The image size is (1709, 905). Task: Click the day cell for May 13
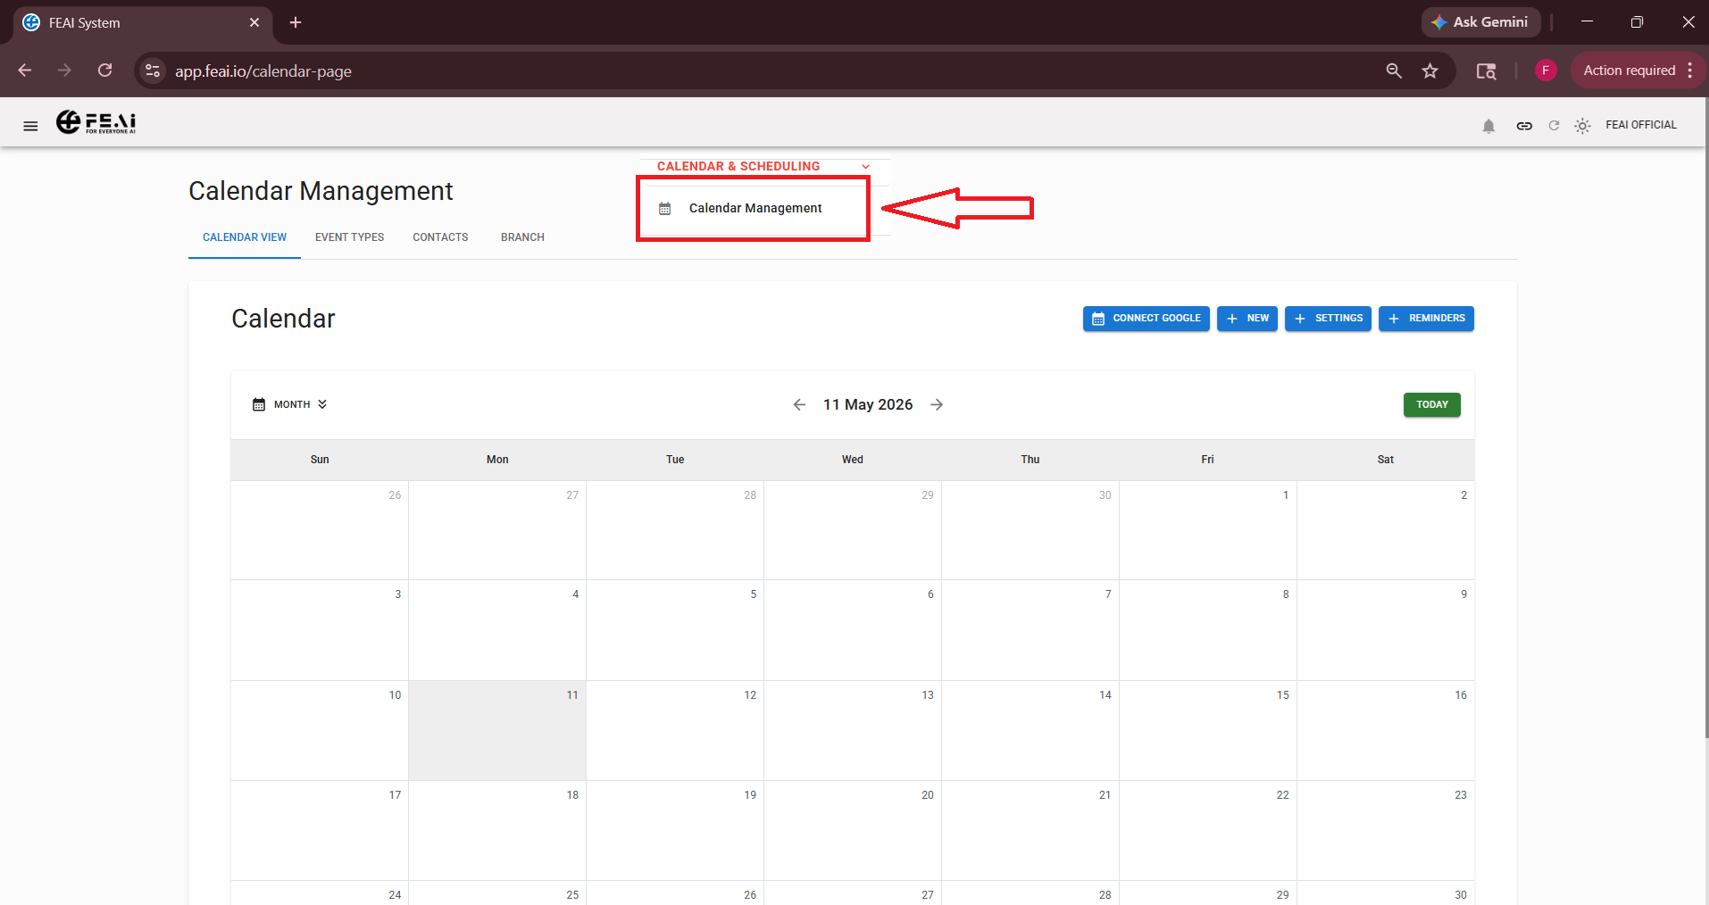tap(853, 730)
